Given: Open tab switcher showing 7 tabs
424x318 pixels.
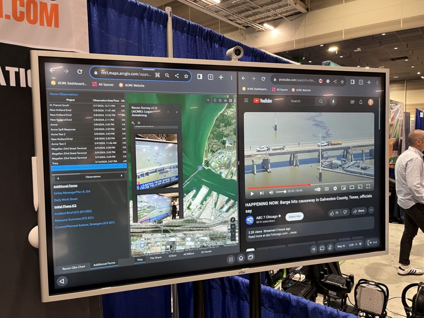Looking at the screenshot, I should click(210, 77).
